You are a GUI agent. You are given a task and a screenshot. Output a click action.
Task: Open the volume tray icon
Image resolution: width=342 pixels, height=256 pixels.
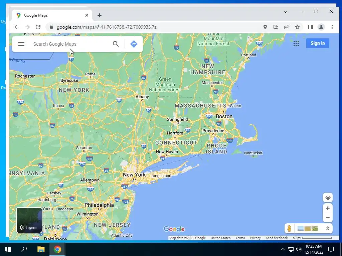[x=298, y=249]
